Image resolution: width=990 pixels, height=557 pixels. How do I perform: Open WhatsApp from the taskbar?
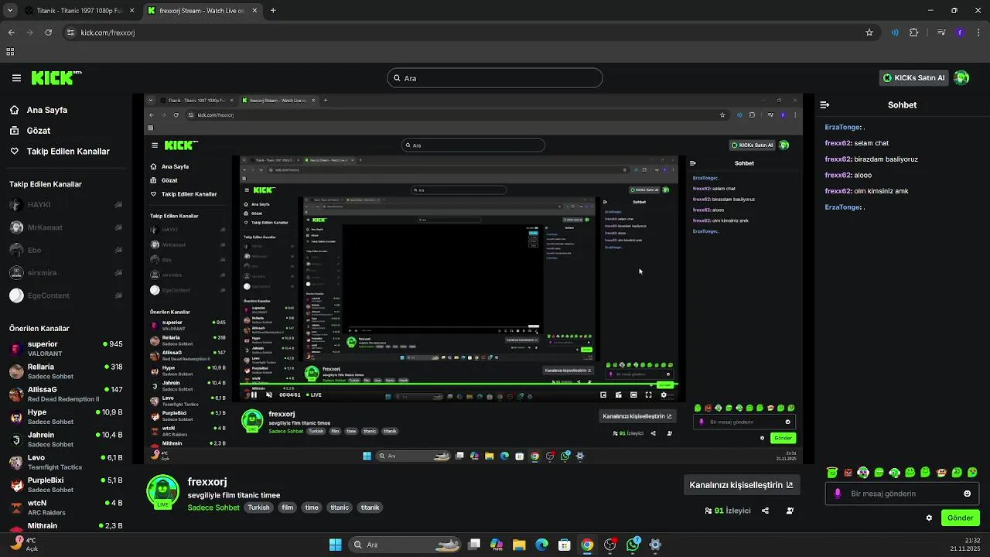pyautogui.click(x=633, y=545)
